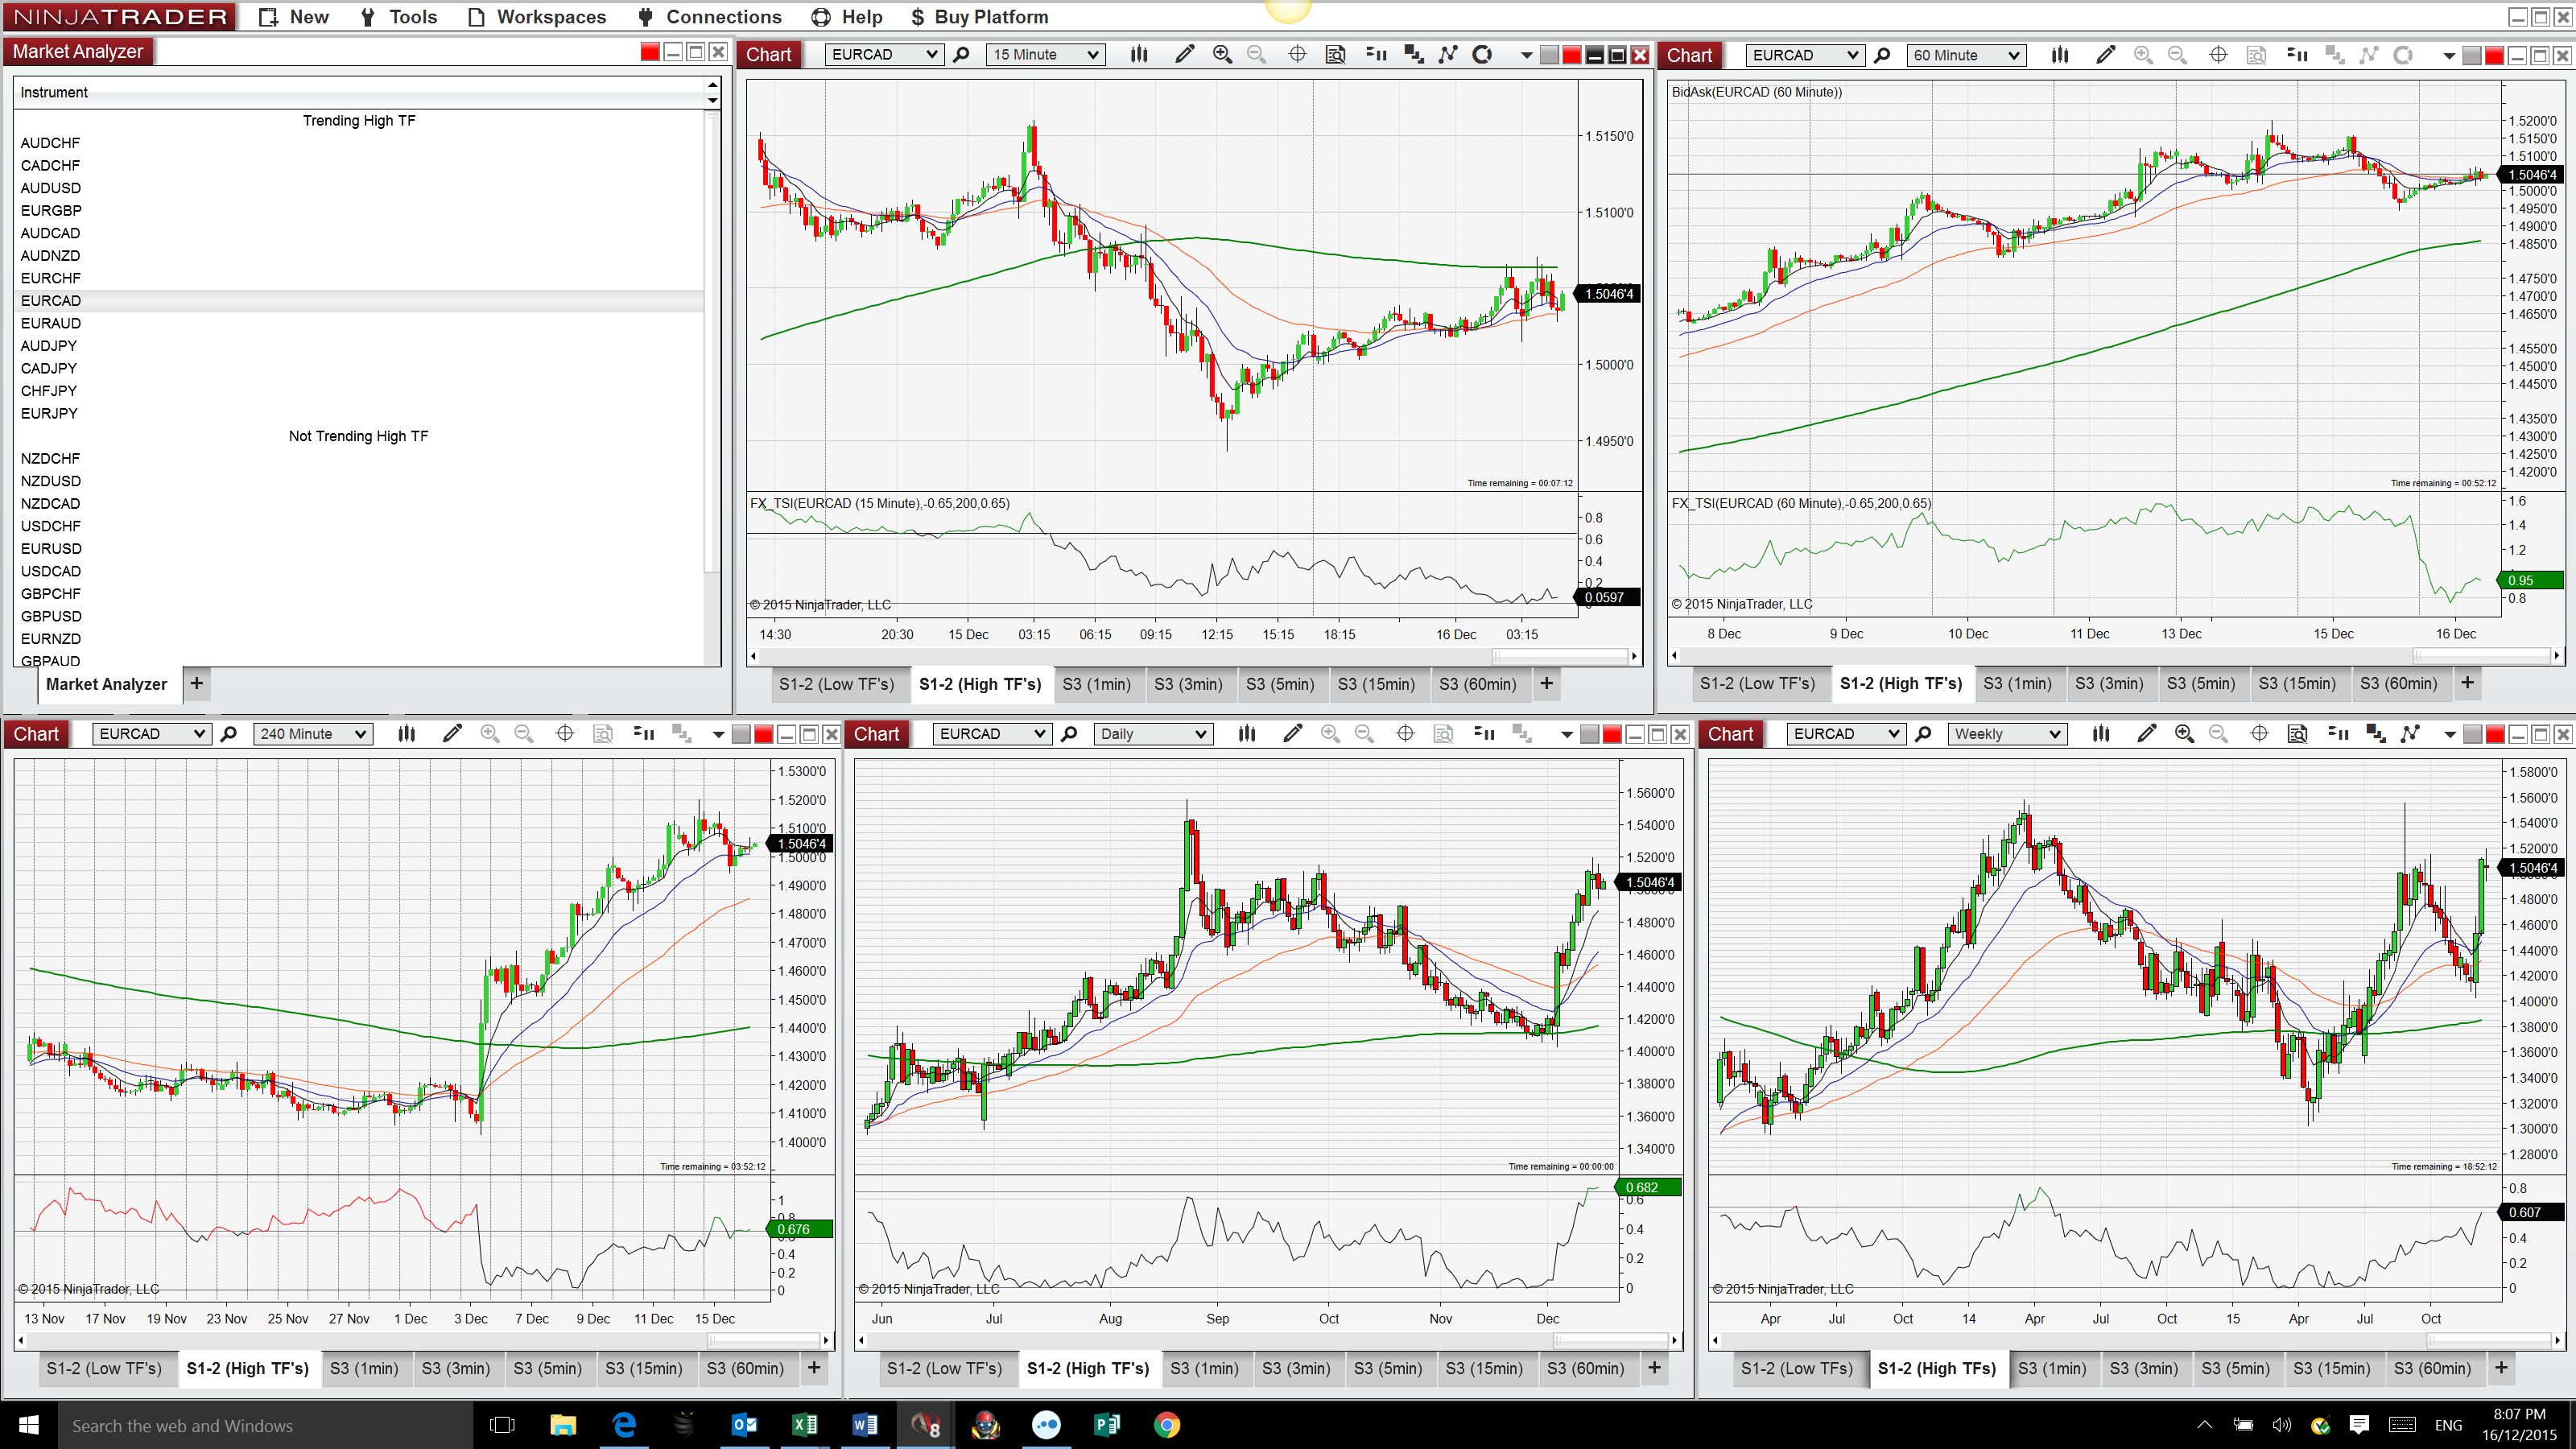The height and width of the screenshot is (1449, 2576).
Task: Open chart style candlestick icon on Daily chart
Action: (x=1246, y=734)
